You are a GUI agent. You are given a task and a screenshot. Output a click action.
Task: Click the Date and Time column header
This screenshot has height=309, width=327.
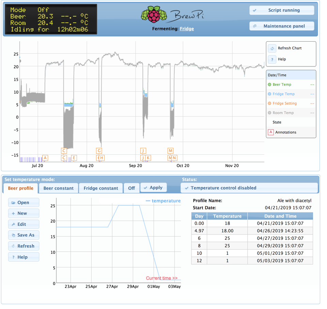[x=280, y=216]
